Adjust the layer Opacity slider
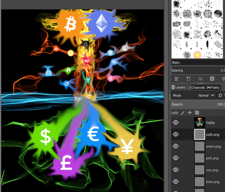This screenshot has width=225, height=192. point(198,104)
